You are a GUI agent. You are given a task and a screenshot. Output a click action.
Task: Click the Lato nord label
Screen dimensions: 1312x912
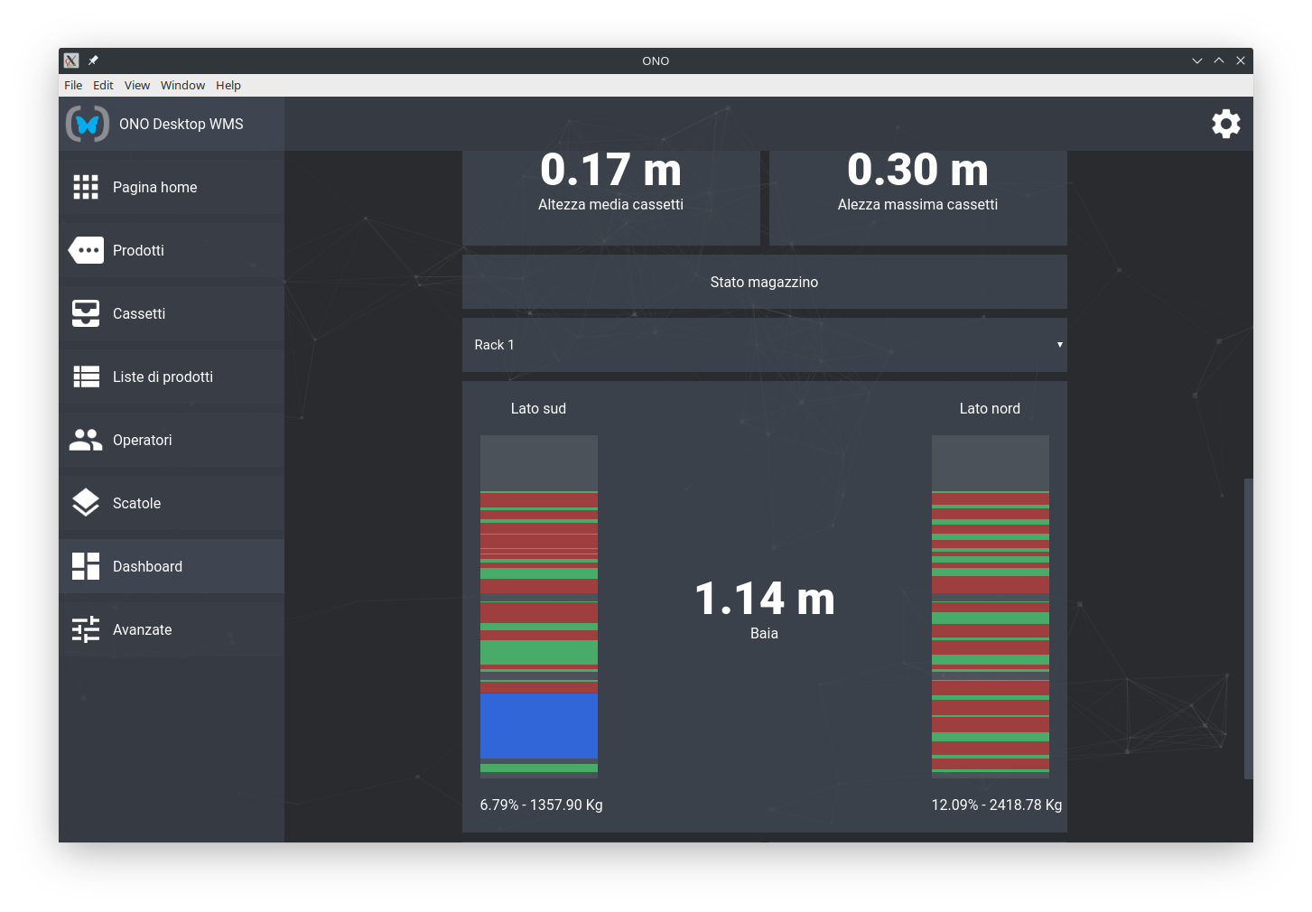[x=990, y=408]
